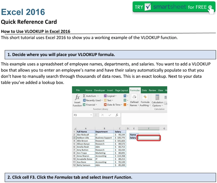Select row 12 header
The image size is (217, 183).
click(x=74, y=165)
